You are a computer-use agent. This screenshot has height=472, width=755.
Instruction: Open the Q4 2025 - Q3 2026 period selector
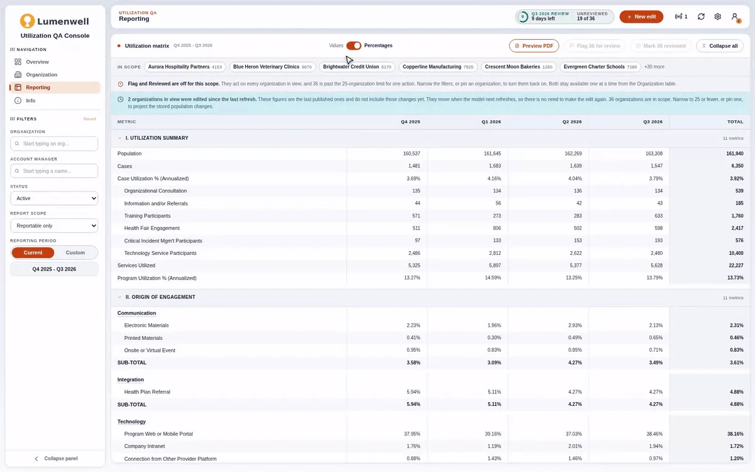[x=54, y=269]
